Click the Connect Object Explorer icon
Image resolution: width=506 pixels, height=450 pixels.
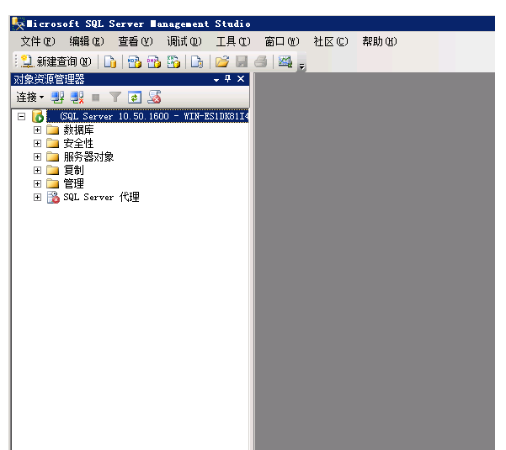click(57, 97)
